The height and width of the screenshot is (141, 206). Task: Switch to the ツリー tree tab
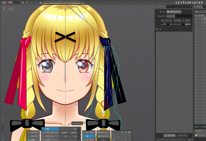click(x=198, y=7)
